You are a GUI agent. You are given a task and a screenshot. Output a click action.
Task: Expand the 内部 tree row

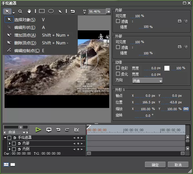pyautogui.click(x=10, y=143)
